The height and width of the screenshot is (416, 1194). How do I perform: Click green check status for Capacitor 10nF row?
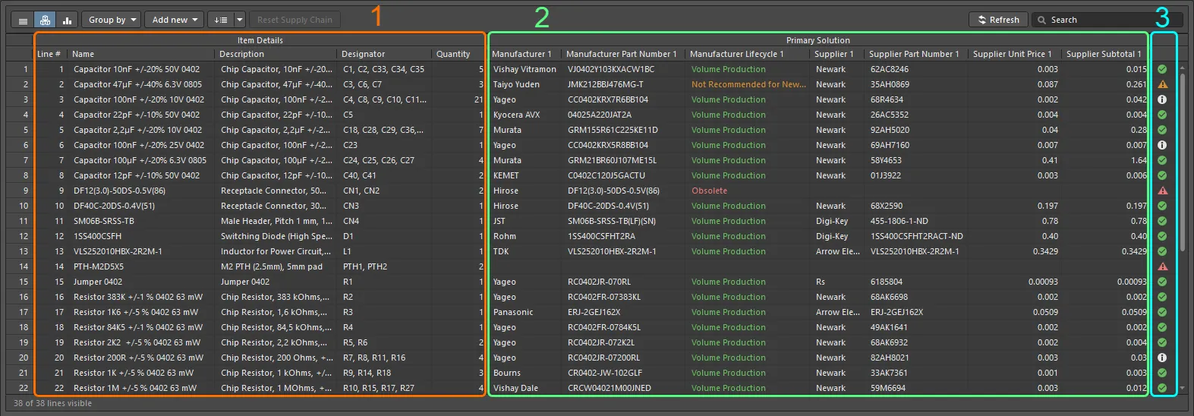tap(1162, 69)
